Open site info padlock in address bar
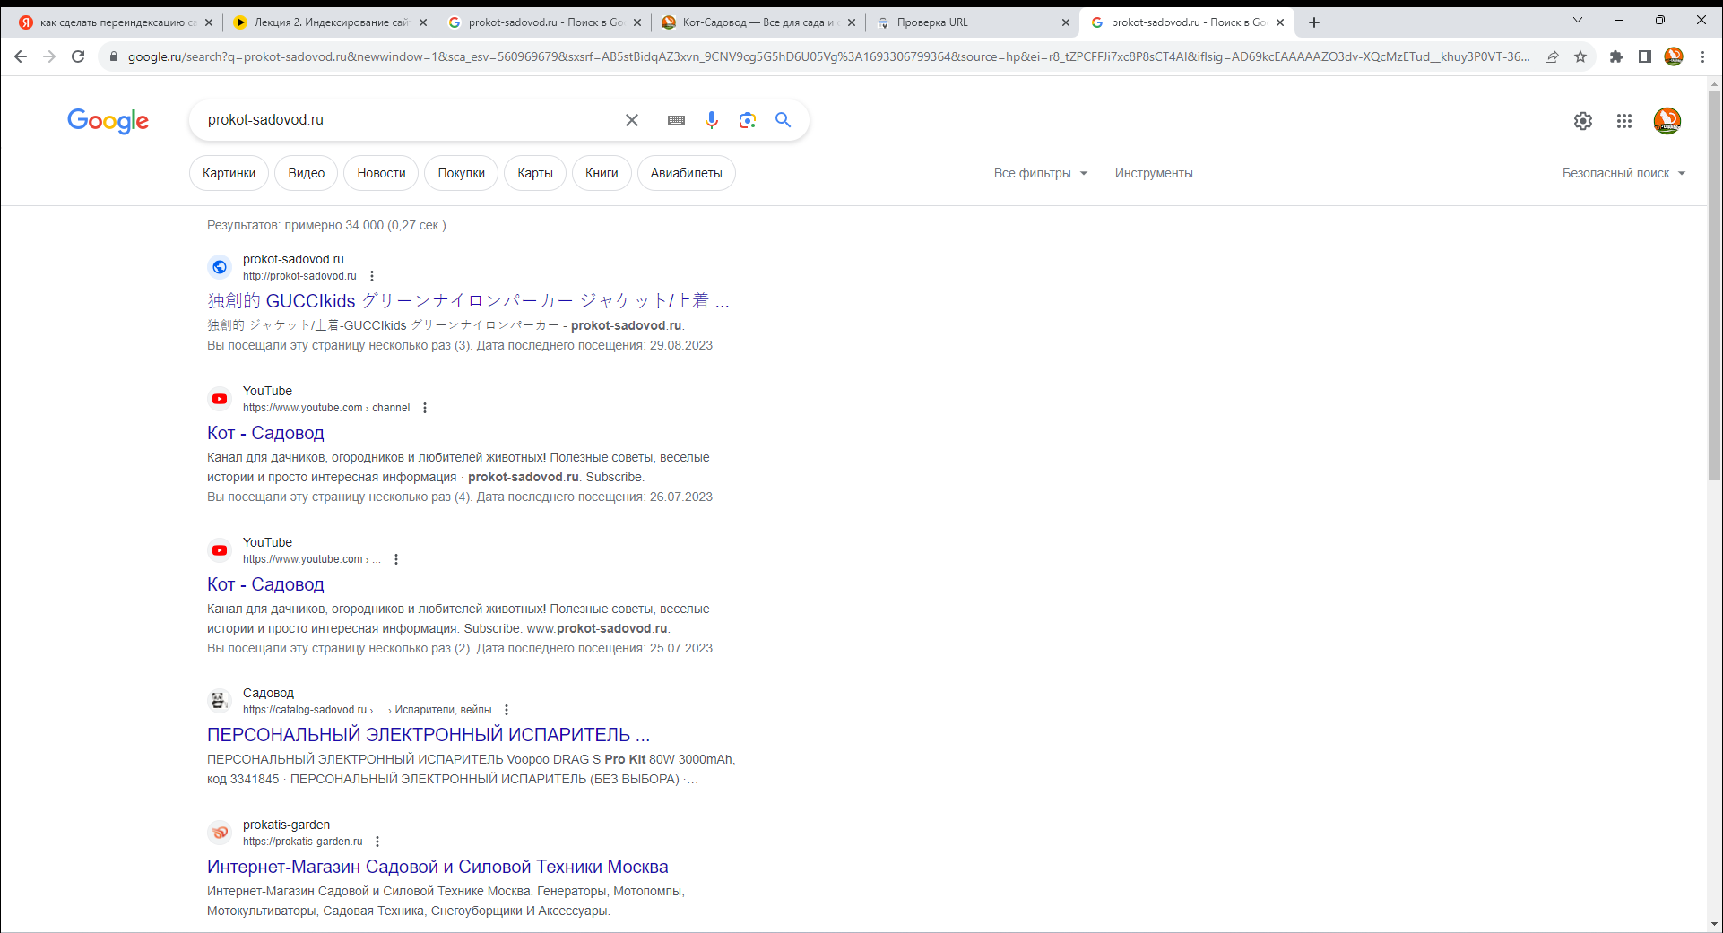The image size is (1723, 933). [113, 56]
